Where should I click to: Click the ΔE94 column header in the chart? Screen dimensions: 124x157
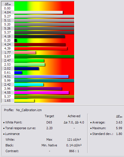[x=8, y=4]
